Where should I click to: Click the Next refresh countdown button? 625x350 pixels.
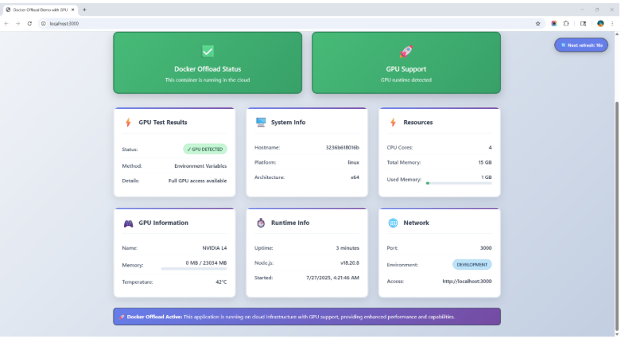click(581, 45)
